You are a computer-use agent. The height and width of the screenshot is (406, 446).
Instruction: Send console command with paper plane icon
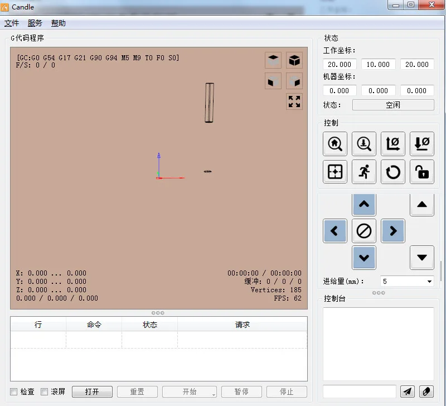point(408,391)
